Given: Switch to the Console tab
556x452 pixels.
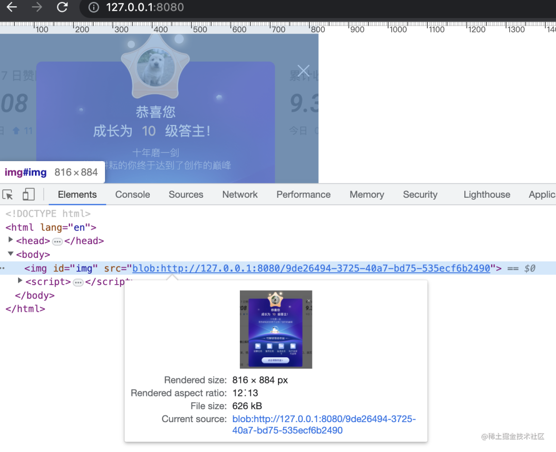Looking at the screenshot, I should click(x=132, y=195).
